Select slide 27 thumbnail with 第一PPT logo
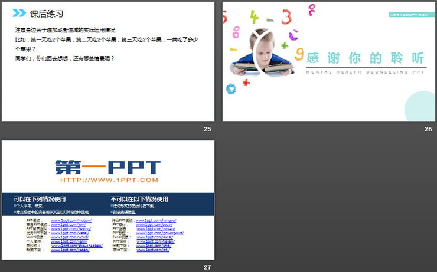The width and height of the screenshot is (437, 272). (x=108, y=200)
